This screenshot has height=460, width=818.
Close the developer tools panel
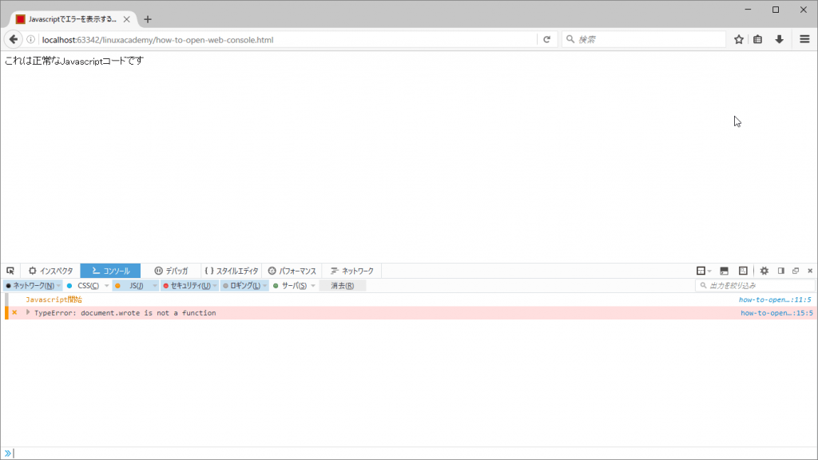pyautogui.click(x=810, y=271)
